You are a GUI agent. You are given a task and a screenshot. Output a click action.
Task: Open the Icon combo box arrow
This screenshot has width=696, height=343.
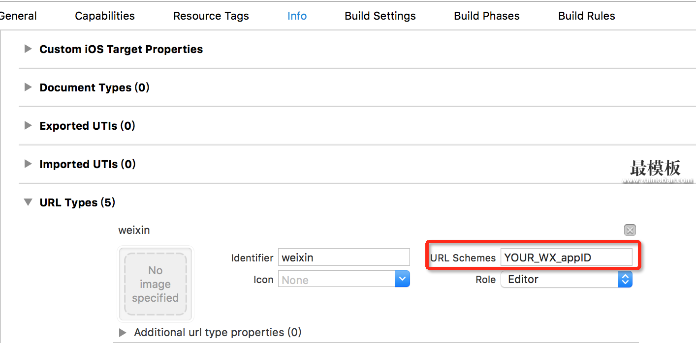tap(402, 279)
